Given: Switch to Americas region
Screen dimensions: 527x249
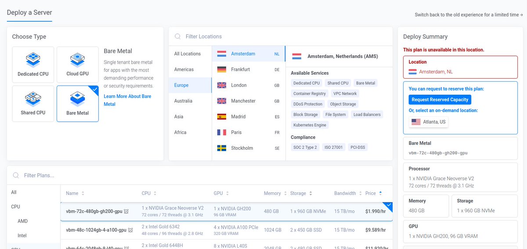Looking at the screenshot, I should coord(190,69).
